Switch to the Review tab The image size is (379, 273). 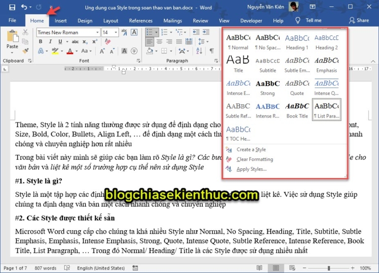[200, 21]
